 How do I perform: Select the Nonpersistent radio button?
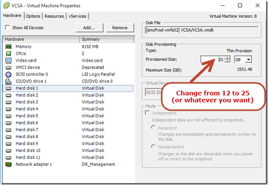coord(153,147)
